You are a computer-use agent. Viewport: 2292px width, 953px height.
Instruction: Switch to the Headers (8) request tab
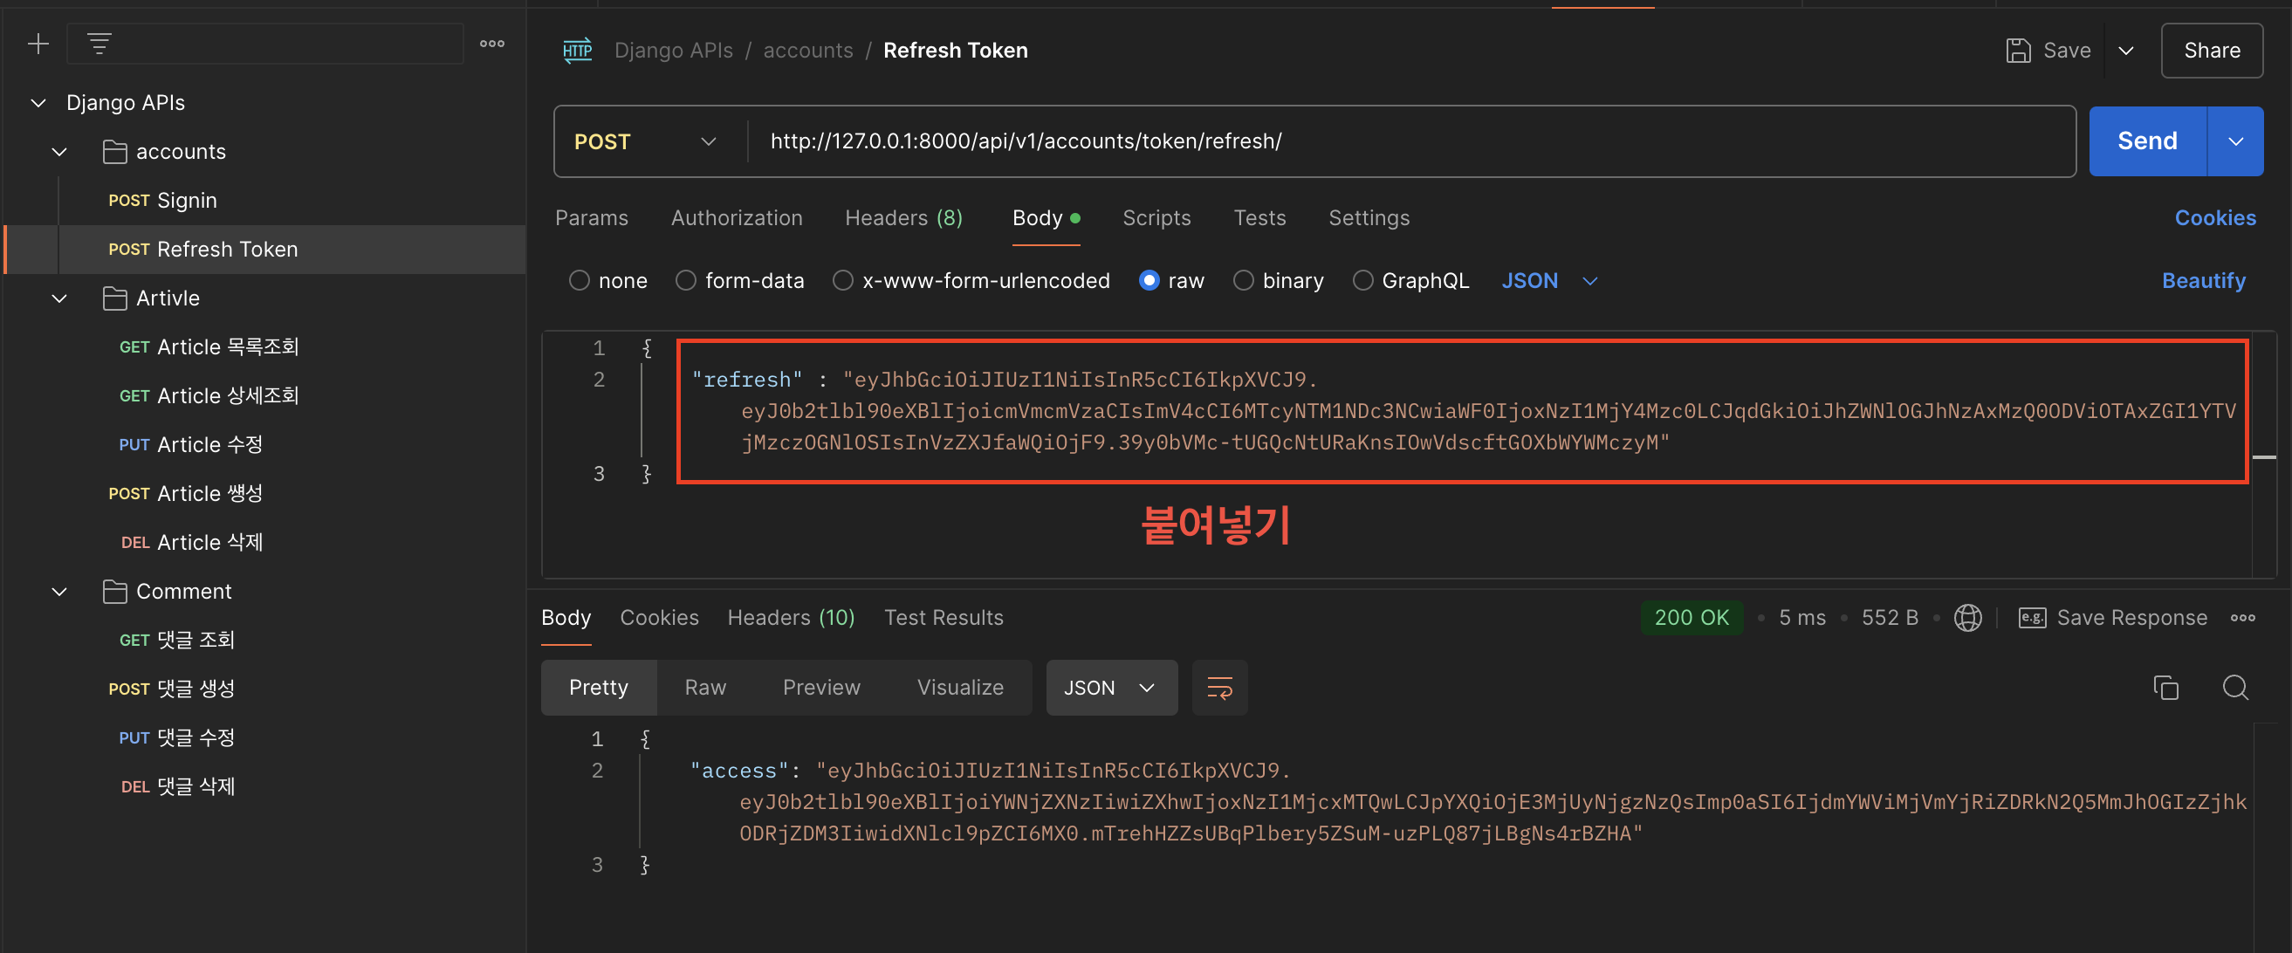click(x=903, y=218)
